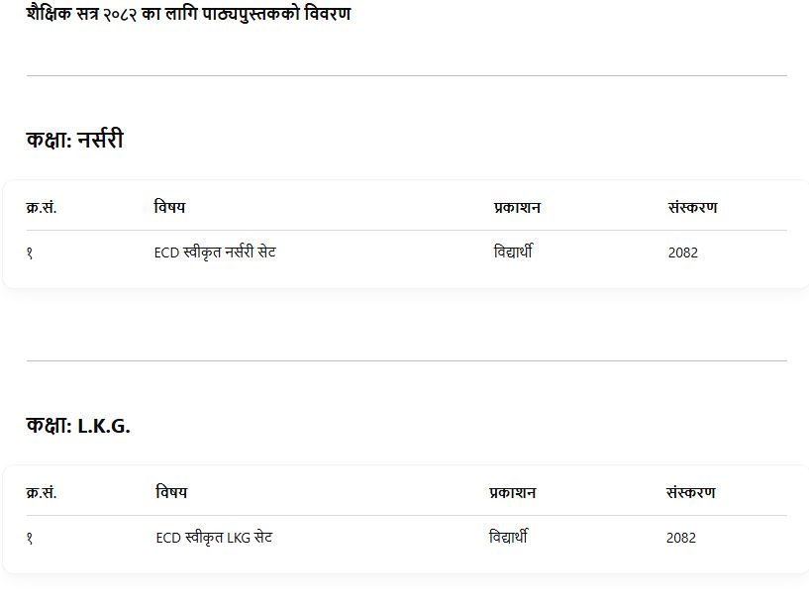Click the 2082 edition in नर्सरी table
The width and height of the screenshot is (809, 606).
[x=682, y=252]
